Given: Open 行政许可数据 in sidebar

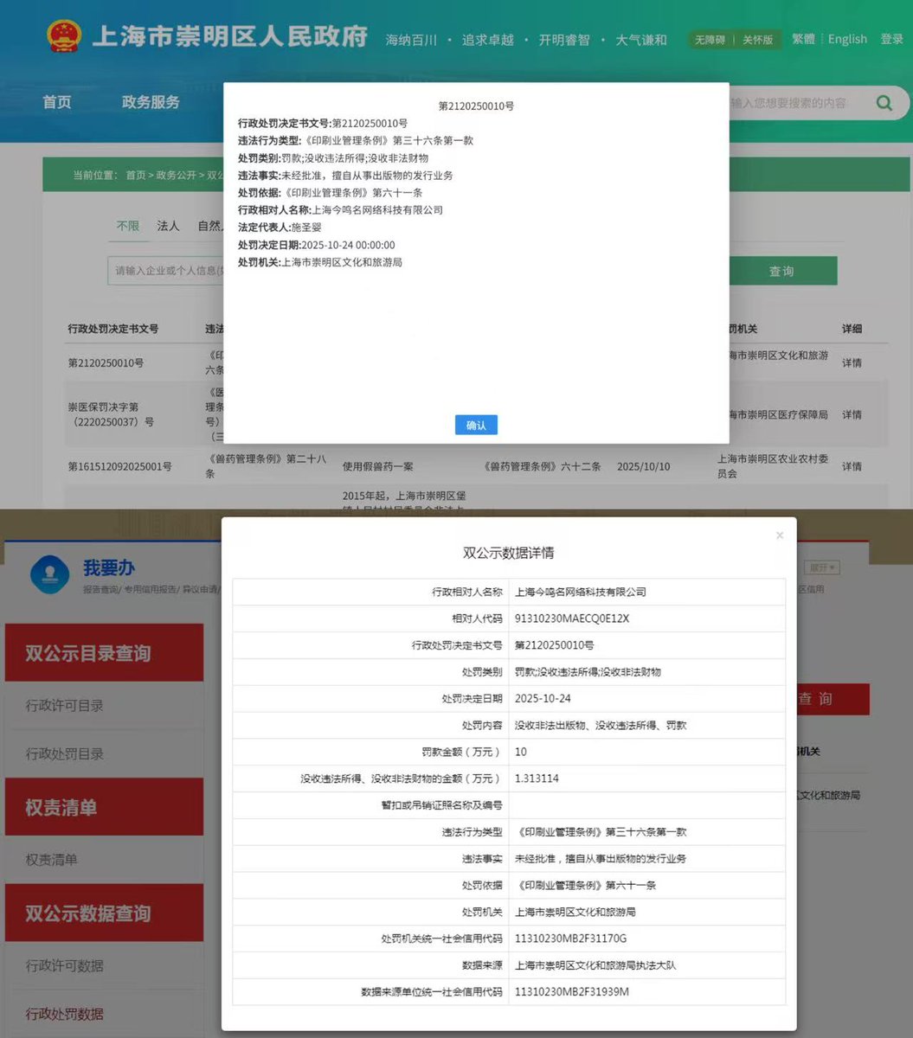Looking at the screenshot, I should tap(64, 965).
